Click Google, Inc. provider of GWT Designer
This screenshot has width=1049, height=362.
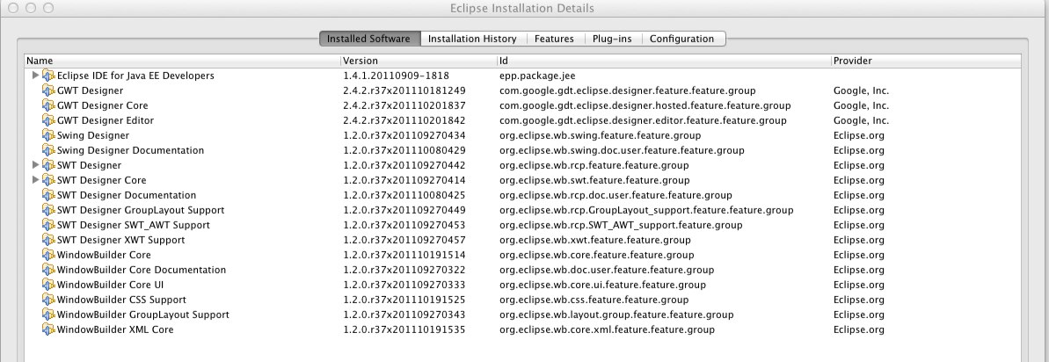[861, 90]
